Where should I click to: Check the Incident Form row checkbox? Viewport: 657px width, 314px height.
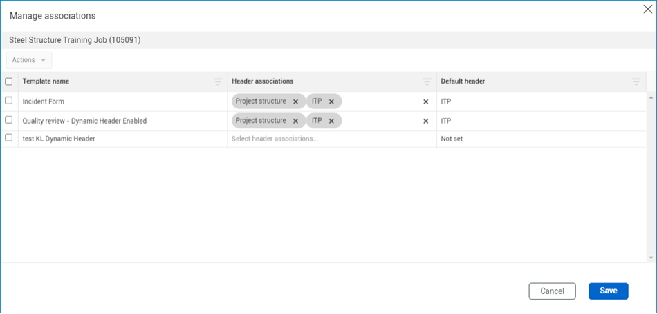[x=9, y=101]
